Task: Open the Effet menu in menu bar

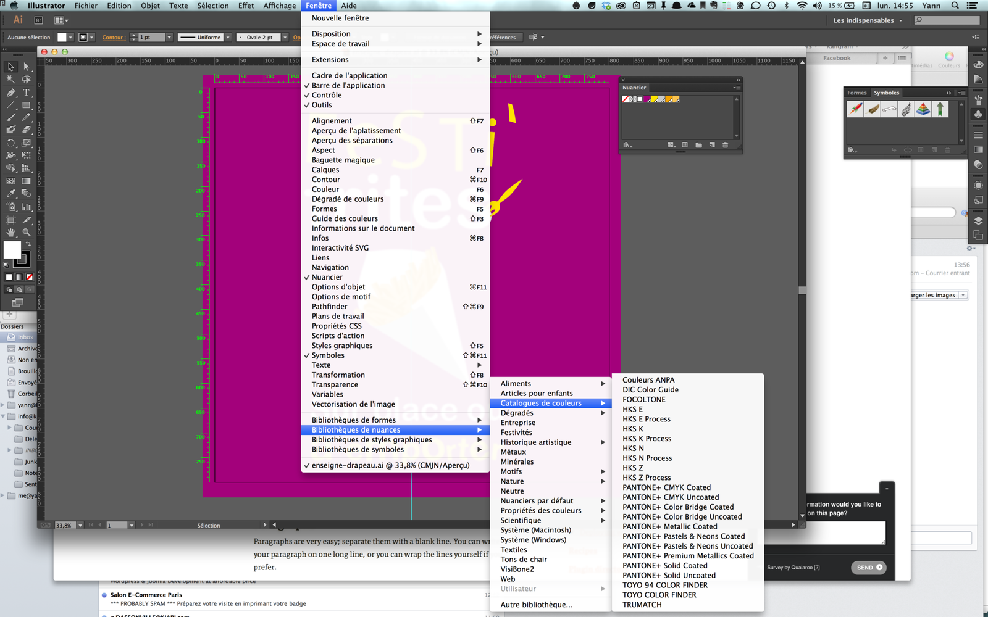Action: pos(246,6)
